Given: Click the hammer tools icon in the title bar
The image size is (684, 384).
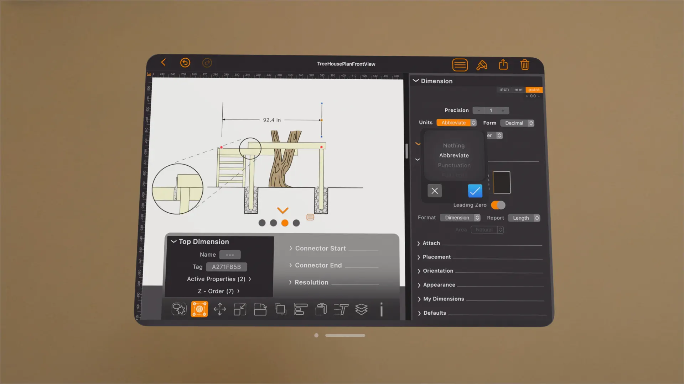Looking at the screenshot, I should pos(482,65).
